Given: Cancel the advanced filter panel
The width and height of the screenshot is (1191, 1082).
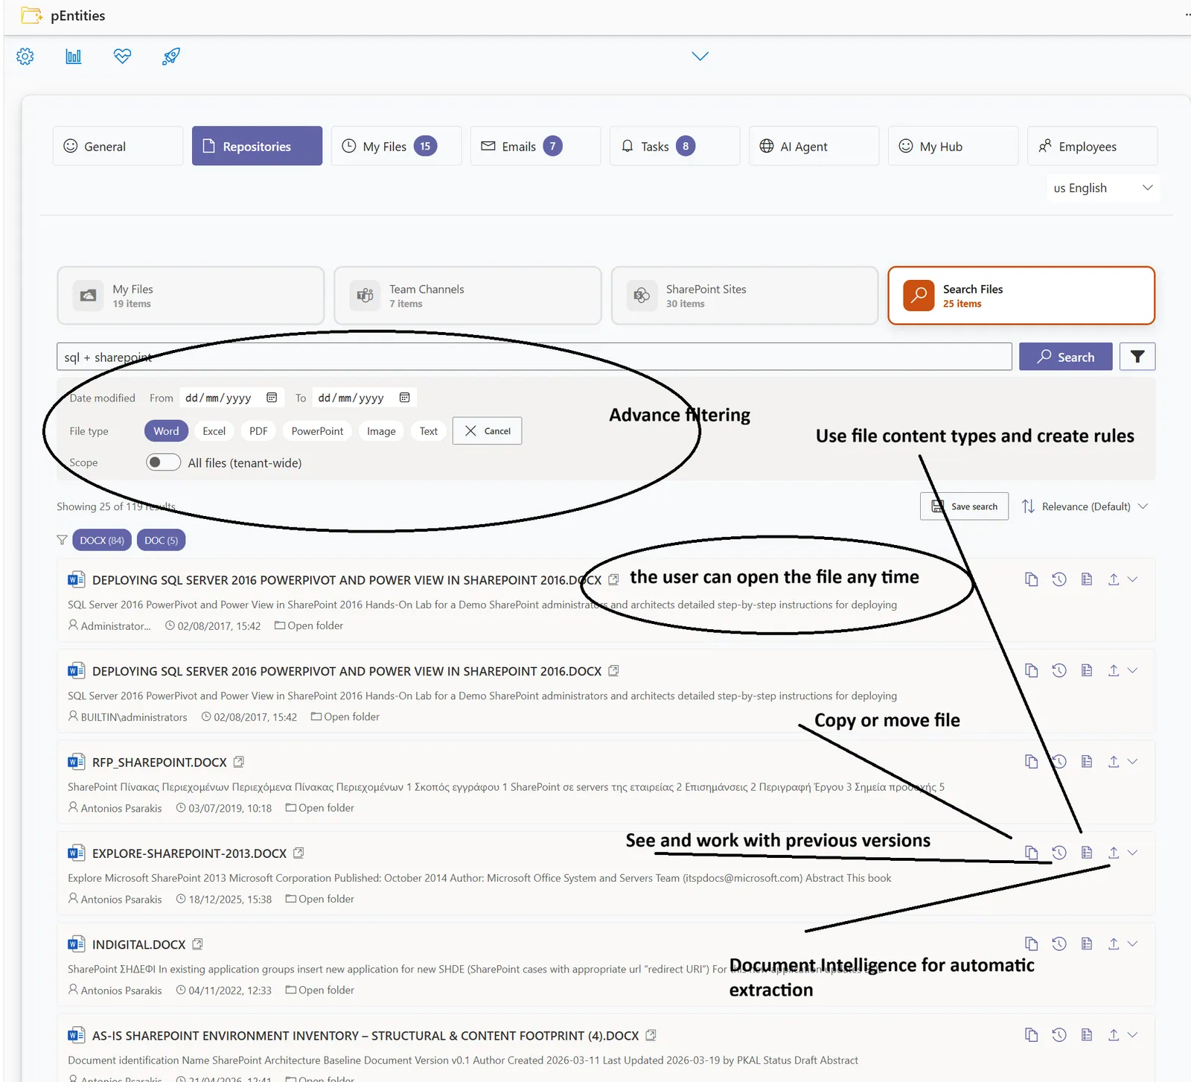Looking at the screenshot, I should 487,431.
